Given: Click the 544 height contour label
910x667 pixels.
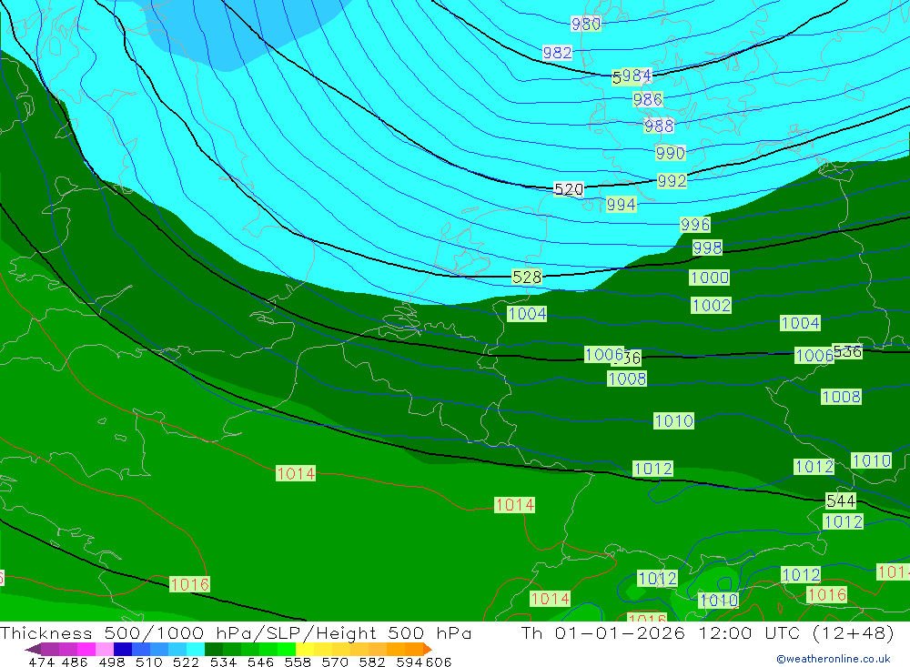Looking at the screenshot, I should (841, 501).
